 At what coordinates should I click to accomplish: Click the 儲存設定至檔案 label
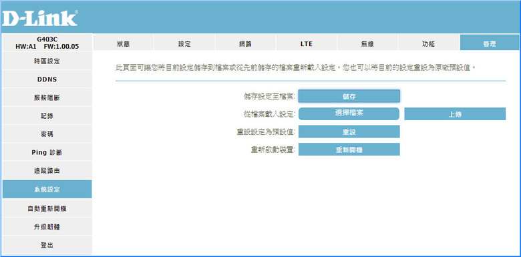269,96
